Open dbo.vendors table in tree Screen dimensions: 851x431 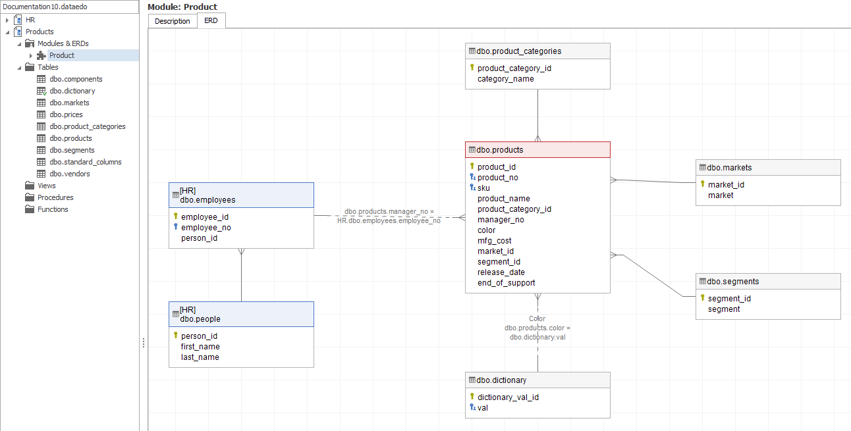(x=70, y=174)
